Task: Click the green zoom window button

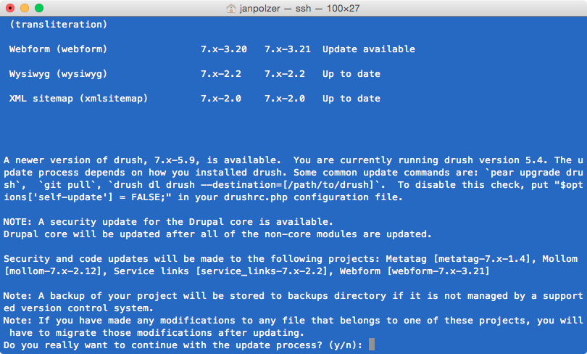Action: coord(39,8)
